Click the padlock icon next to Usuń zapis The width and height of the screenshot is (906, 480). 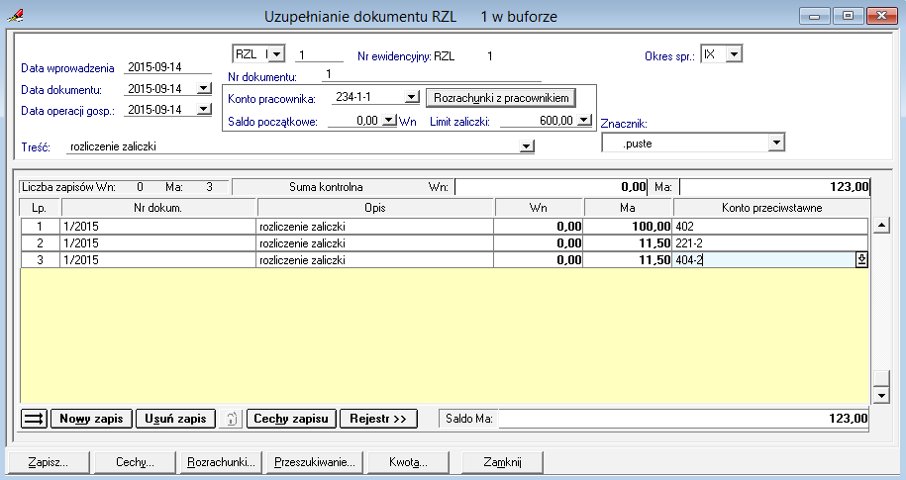pos(231,419)
